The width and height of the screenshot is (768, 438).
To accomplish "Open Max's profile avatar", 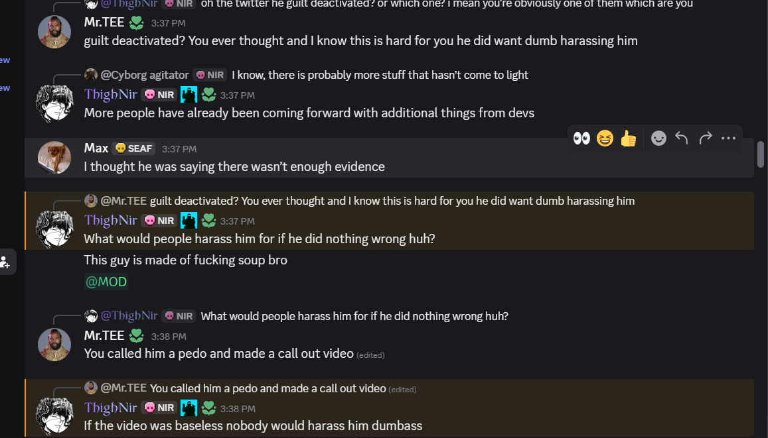I will coord(54,158).
